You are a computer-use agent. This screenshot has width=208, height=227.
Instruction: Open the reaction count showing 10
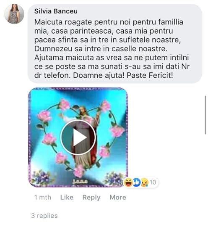pyautogui.click(x=153, y=182)
